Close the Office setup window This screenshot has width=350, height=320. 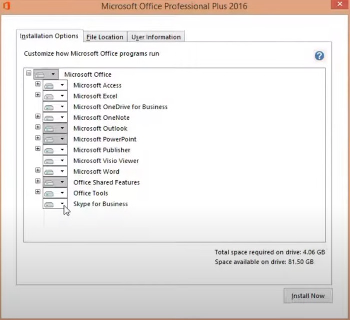(x=340, y=4)
